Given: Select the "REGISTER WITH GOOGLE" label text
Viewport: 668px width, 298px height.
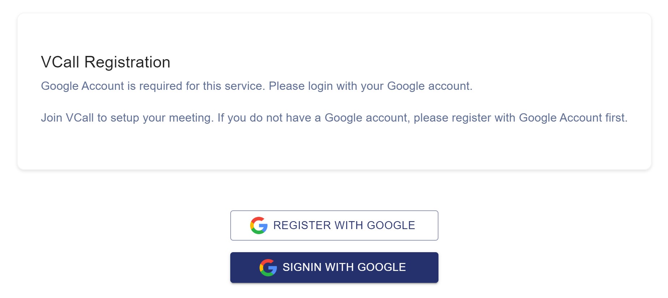Looking at the screenshot, I should tap(344, 225).
